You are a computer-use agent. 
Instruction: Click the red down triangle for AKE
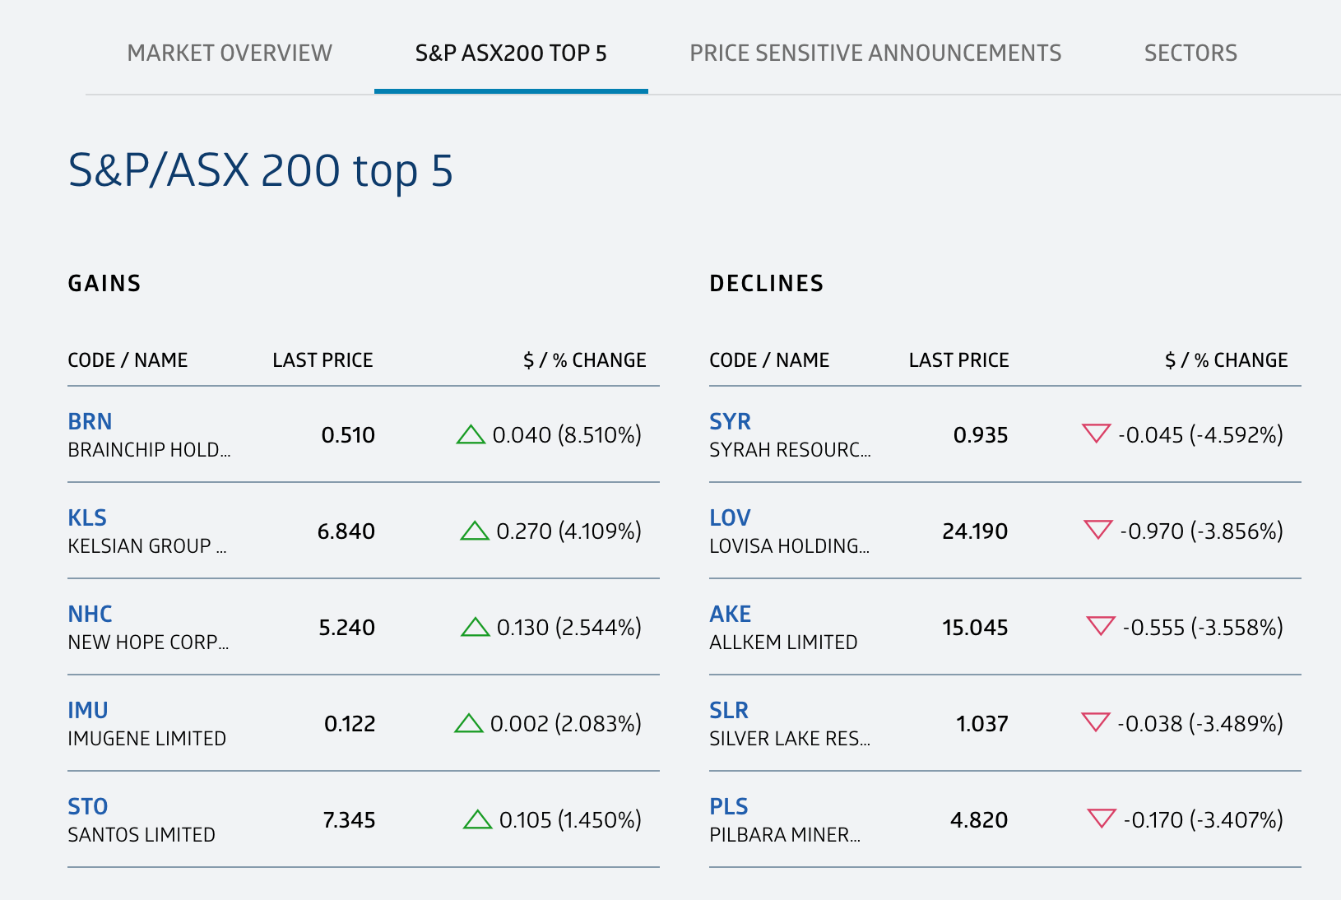[x=1101, y=626]
